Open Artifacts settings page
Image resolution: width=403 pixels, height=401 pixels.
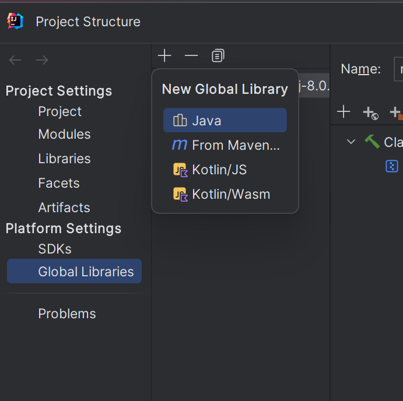tap(64, 207)
